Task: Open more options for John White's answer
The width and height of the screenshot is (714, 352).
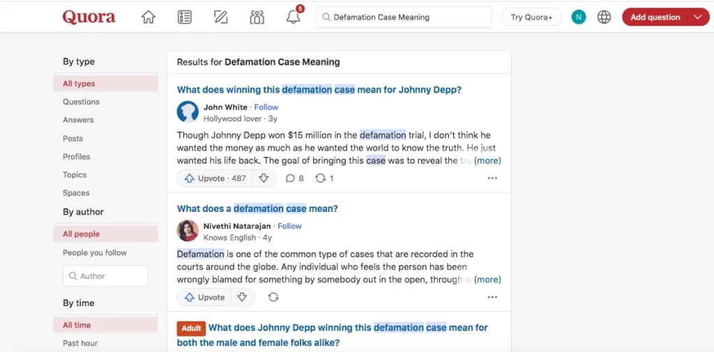Action: click(x=492, y=178)
